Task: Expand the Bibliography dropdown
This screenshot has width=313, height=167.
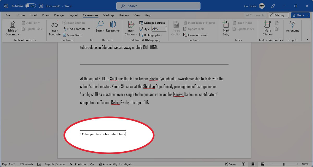Action: [x=151, y=35]
